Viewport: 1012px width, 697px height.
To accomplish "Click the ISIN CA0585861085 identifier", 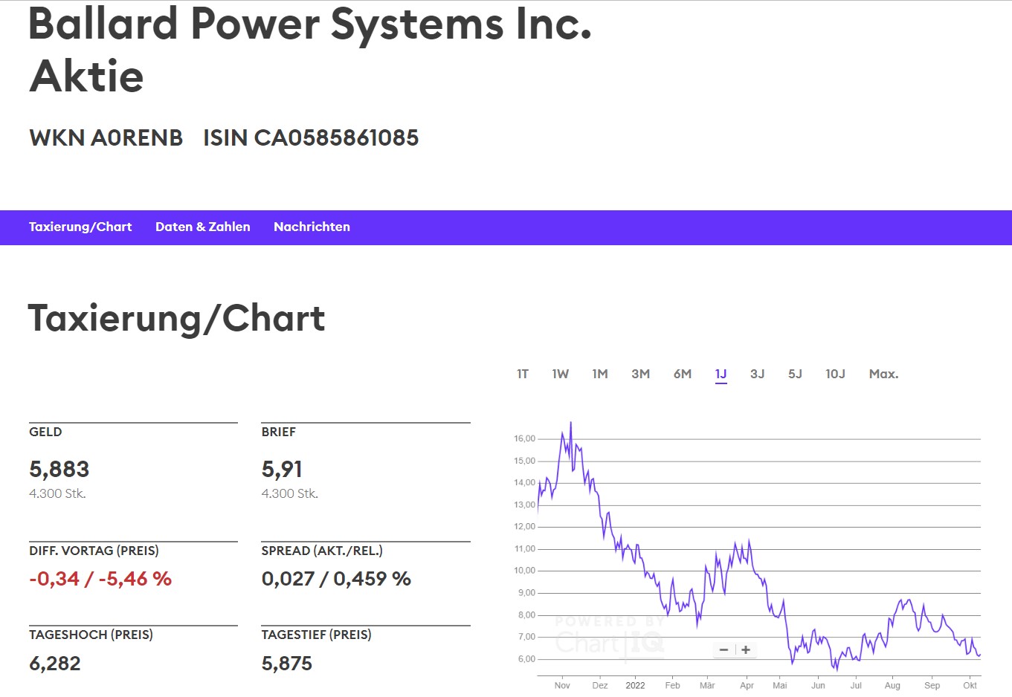I will (x=311, y=138).
